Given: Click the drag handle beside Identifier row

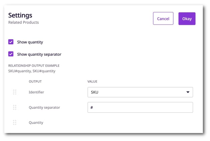Looking at the screenshot, I should (x=15, y=92).
